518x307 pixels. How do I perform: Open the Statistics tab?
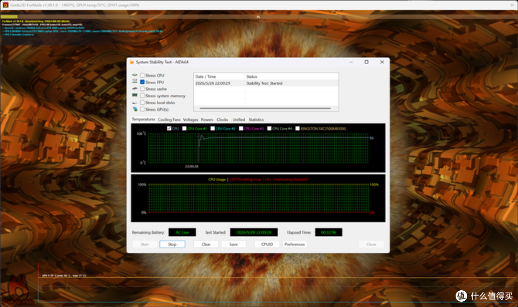[256, 120]
